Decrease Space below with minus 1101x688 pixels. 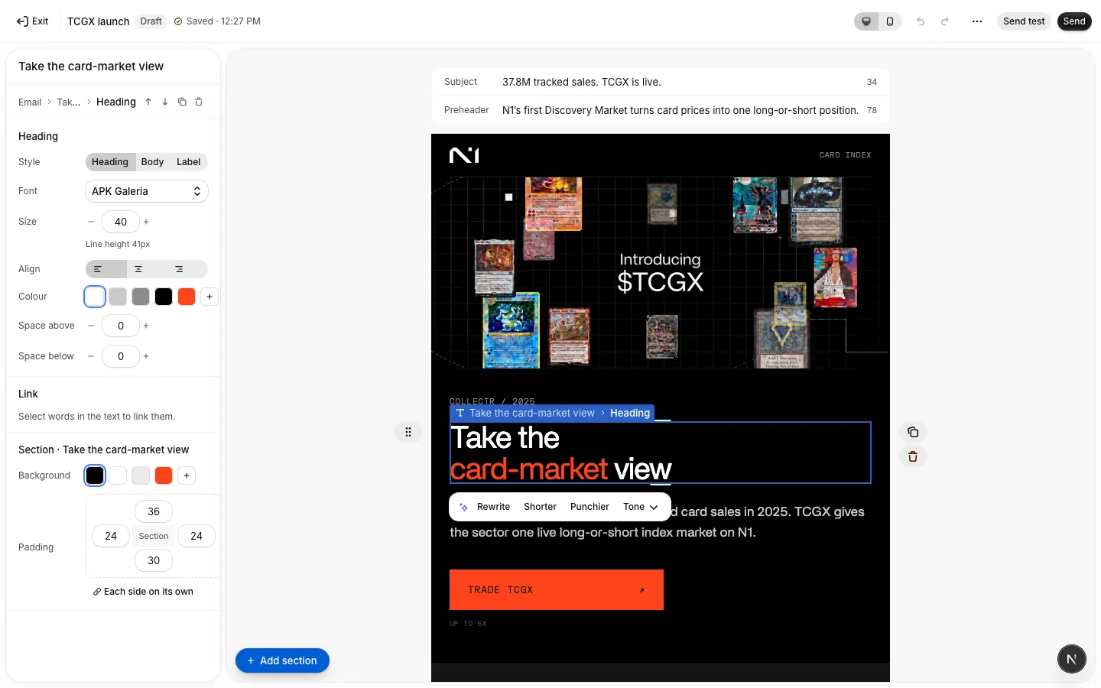[x=91, y=356]
